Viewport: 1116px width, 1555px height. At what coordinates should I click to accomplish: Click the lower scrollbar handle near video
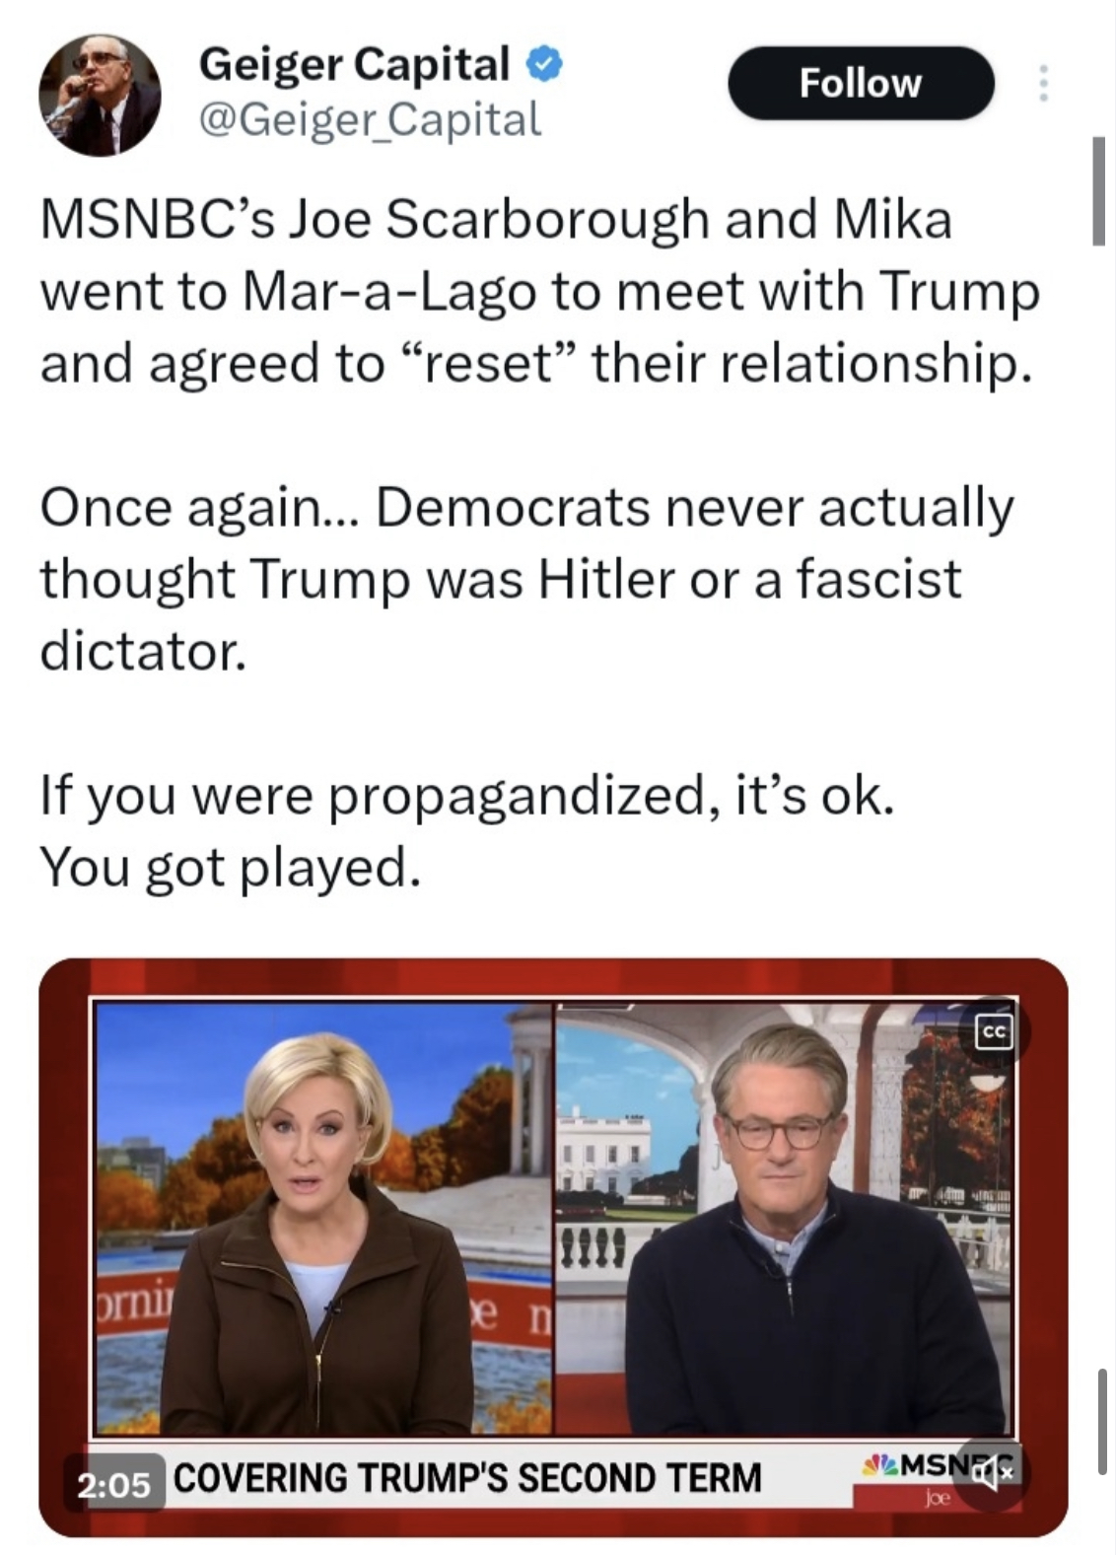1102,1420
